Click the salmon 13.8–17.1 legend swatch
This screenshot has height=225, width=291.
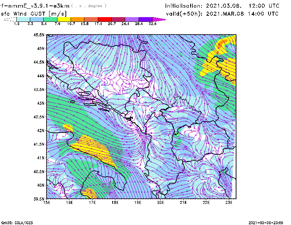click(x=91, y=19)
